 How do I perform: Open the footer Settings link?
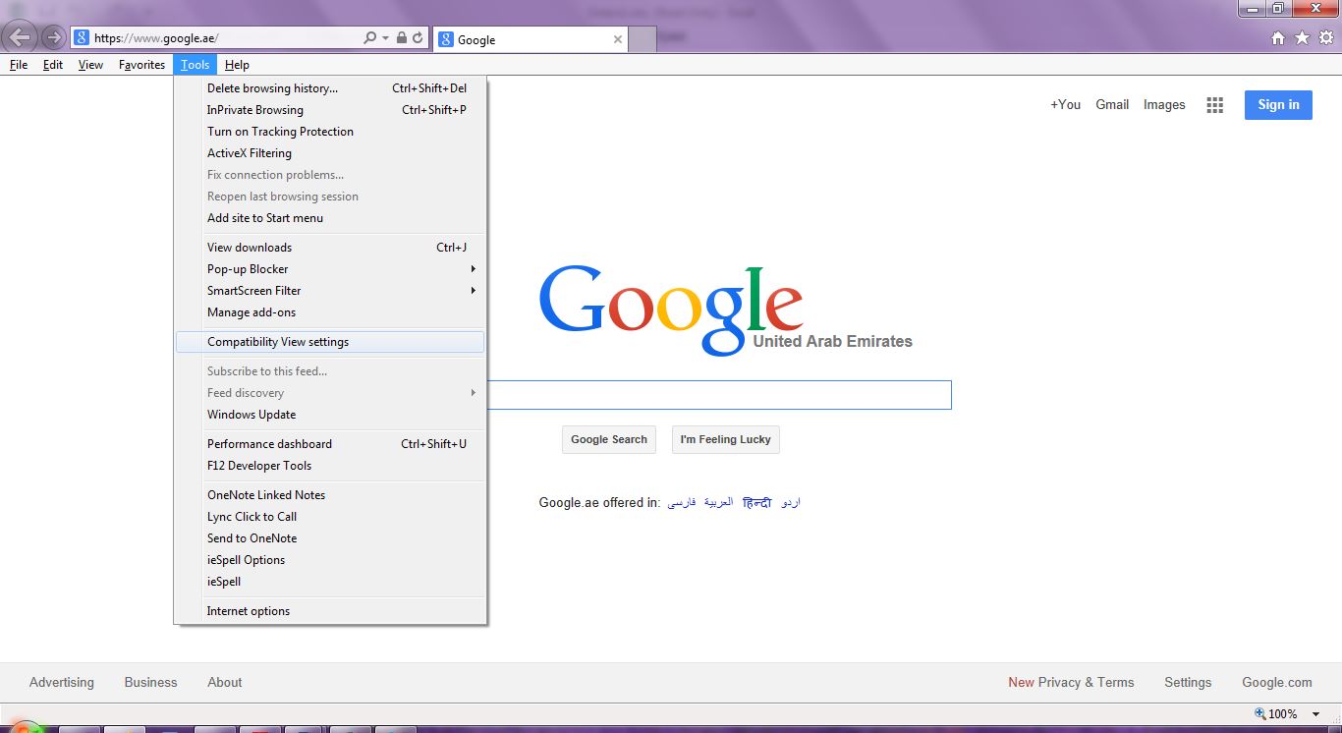tap(1188, 683)
